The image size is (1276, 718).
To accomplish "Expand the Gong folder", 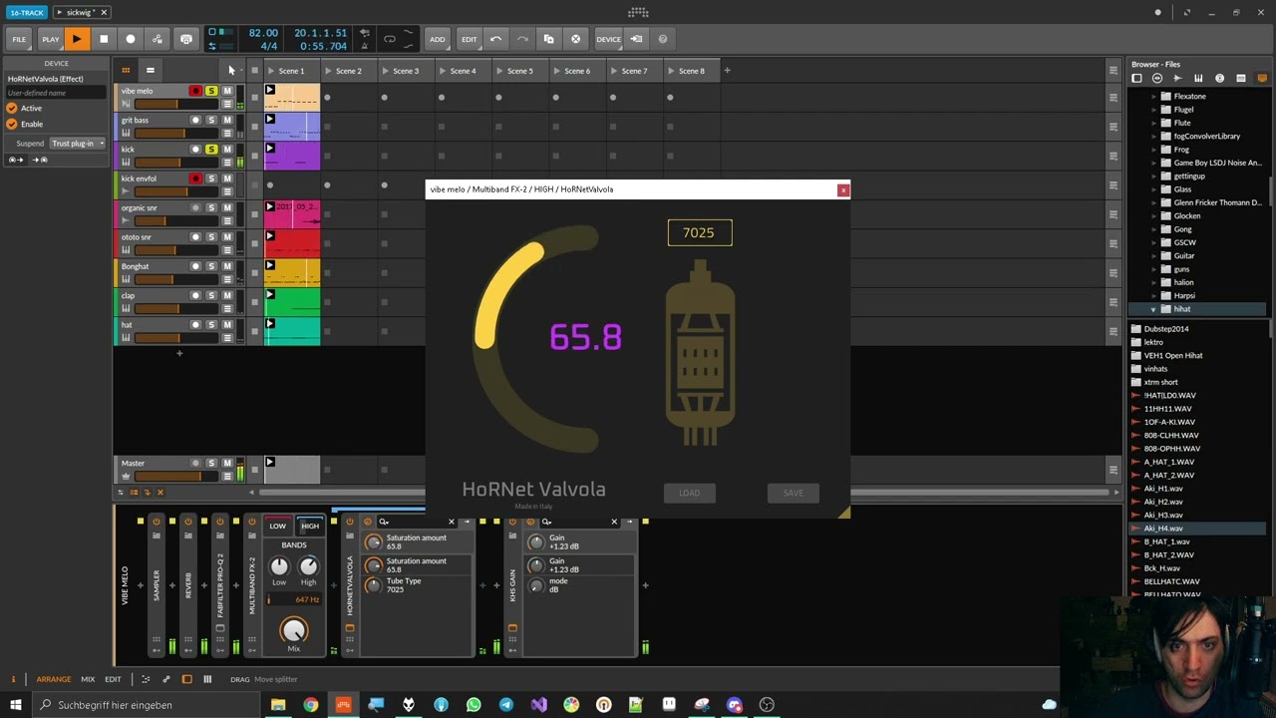I will point(1153,229).
